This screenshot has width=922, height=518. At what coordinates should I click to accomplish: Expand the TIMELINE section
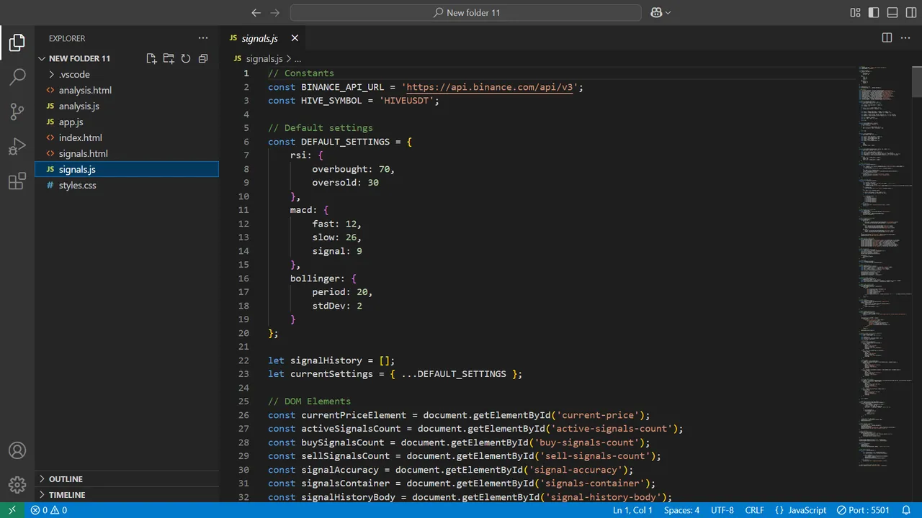pyautogui.click(x=127, y=495)
